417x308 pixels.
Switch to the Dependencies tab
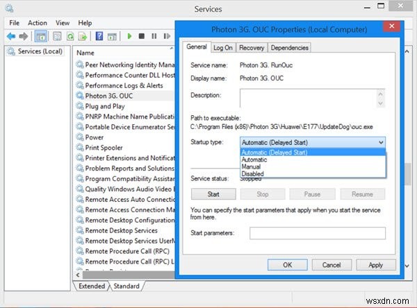click(x=289, y=48)
